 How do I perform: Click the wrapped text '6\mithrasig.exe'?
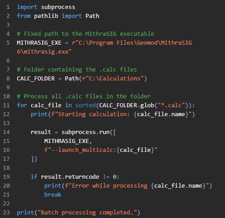click(43, 52)
